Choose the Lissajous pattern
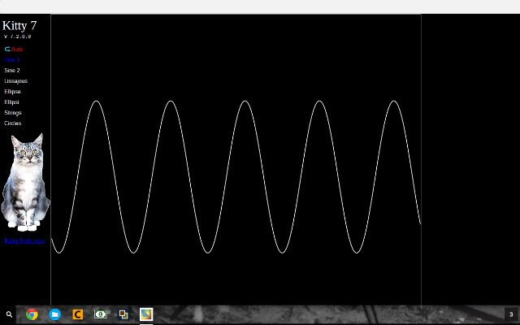 tap(16, 81)
